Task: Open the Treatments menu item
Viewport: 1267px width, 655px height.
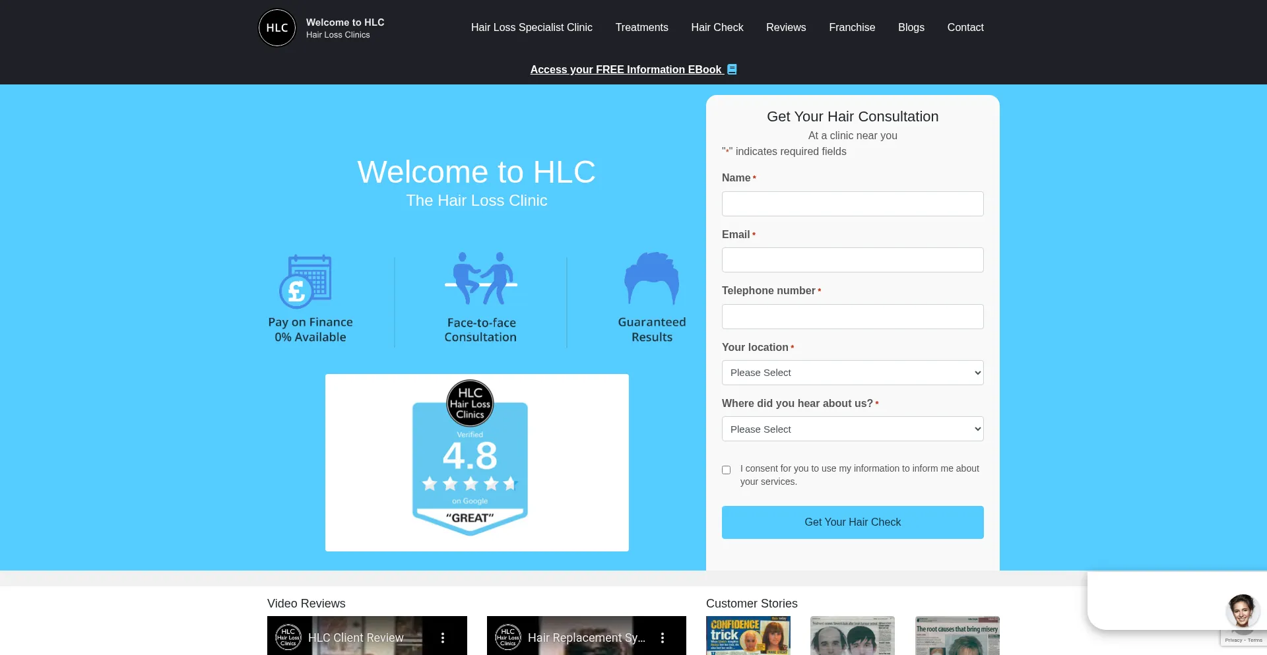Action: pos(642,28)
